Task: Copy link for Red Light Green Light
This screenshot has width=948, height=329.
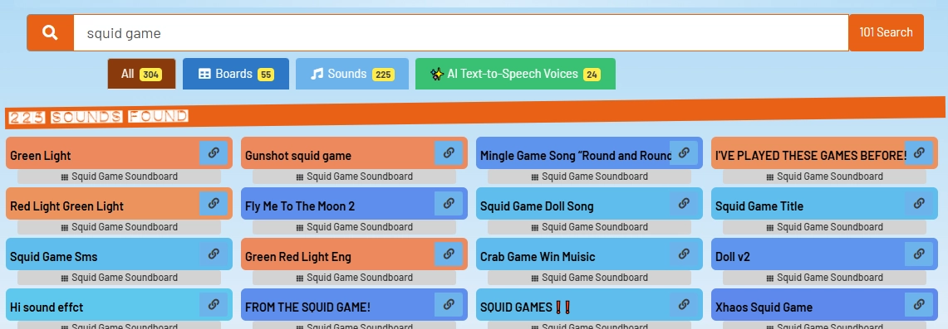Action: [214, 204]
